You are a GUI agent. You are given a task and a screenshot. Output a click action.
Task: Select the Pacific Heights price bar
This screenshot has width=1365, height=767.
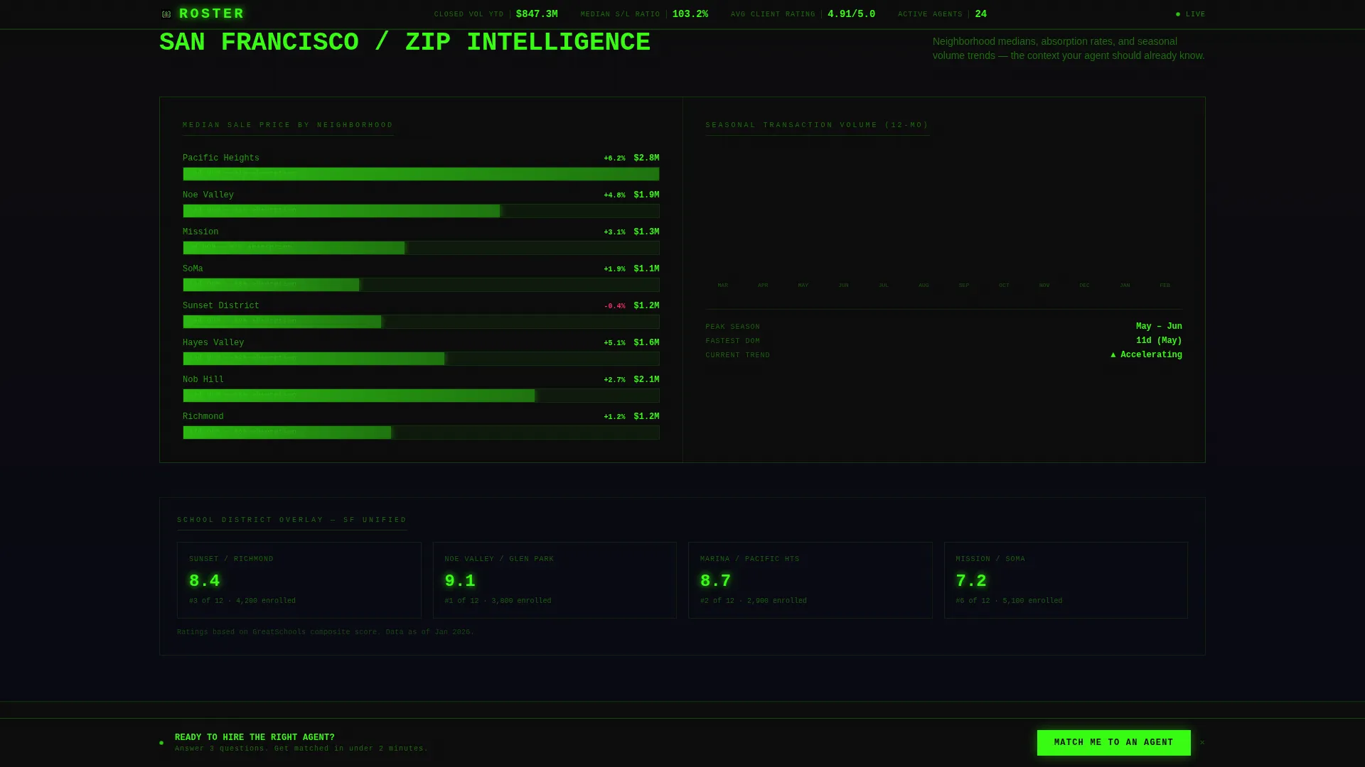click(421, 174)
